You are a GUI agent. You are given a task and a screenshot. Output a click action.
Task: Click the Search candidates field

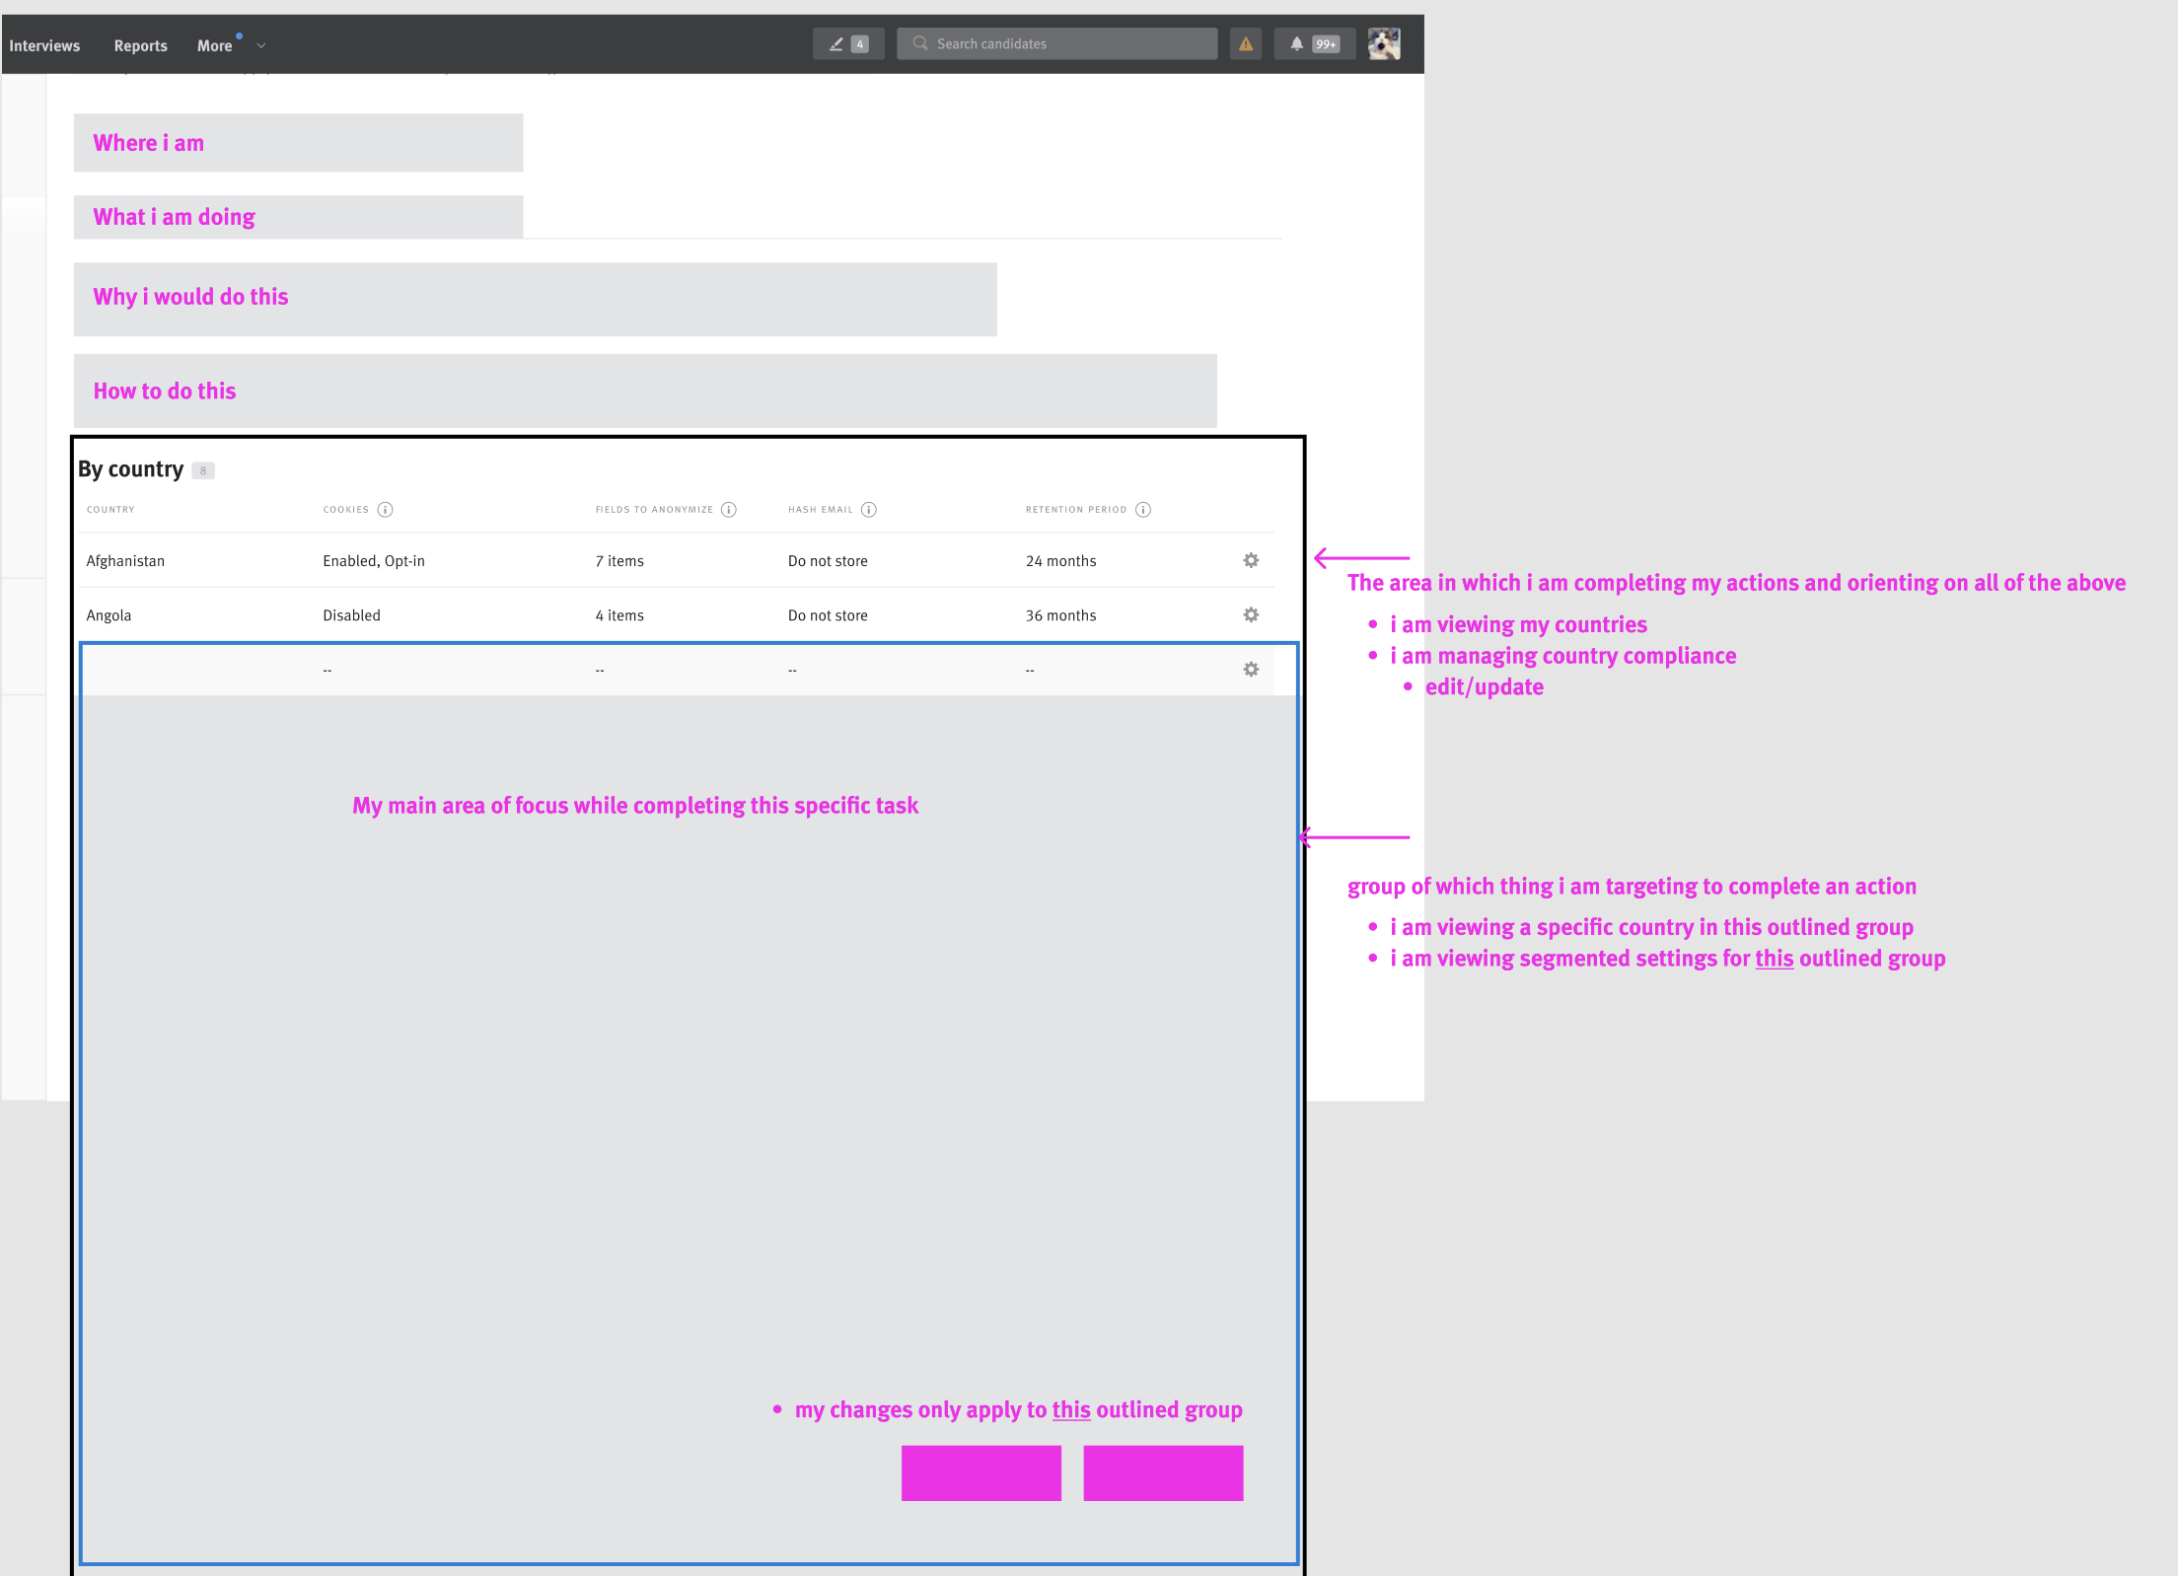click(1056, 44)
